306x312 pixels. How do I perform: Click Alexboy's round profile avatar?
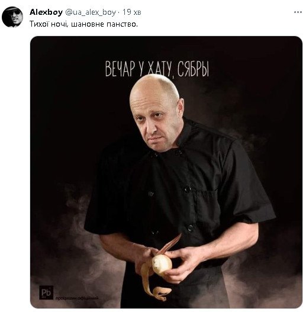12,17
